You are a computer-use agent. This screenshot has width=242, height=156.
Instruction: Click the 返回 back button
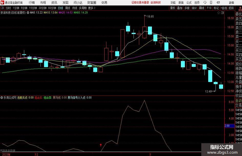(x=231, y=8)
